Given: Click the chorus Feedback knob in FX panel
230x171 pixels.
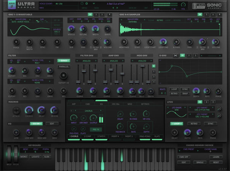Looking at the screenshot, I should click(121, 125).
